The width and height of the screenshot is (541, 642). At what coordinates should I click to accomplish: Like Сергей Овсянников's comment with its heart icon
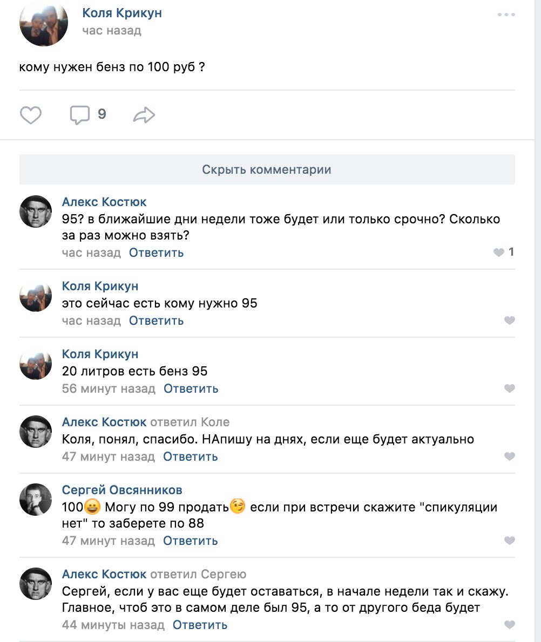509,539
